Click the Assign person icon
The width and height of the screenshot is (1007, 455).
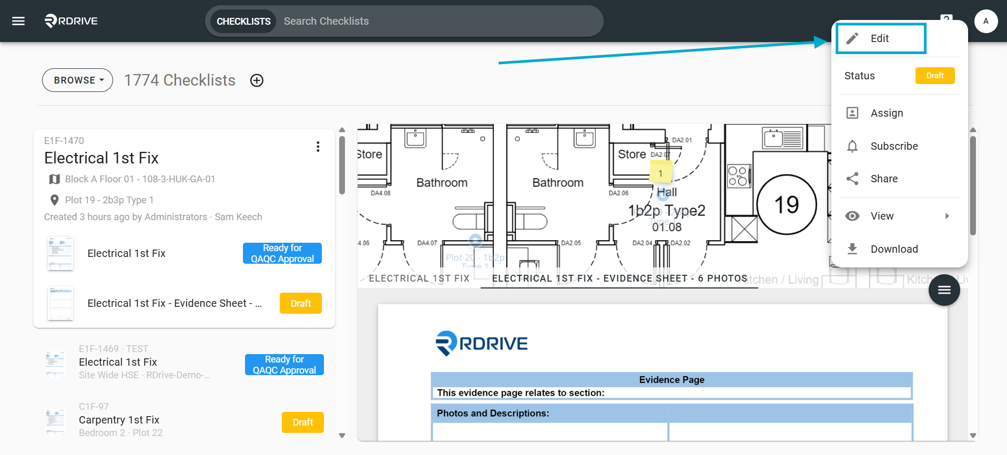pos(852,113)
